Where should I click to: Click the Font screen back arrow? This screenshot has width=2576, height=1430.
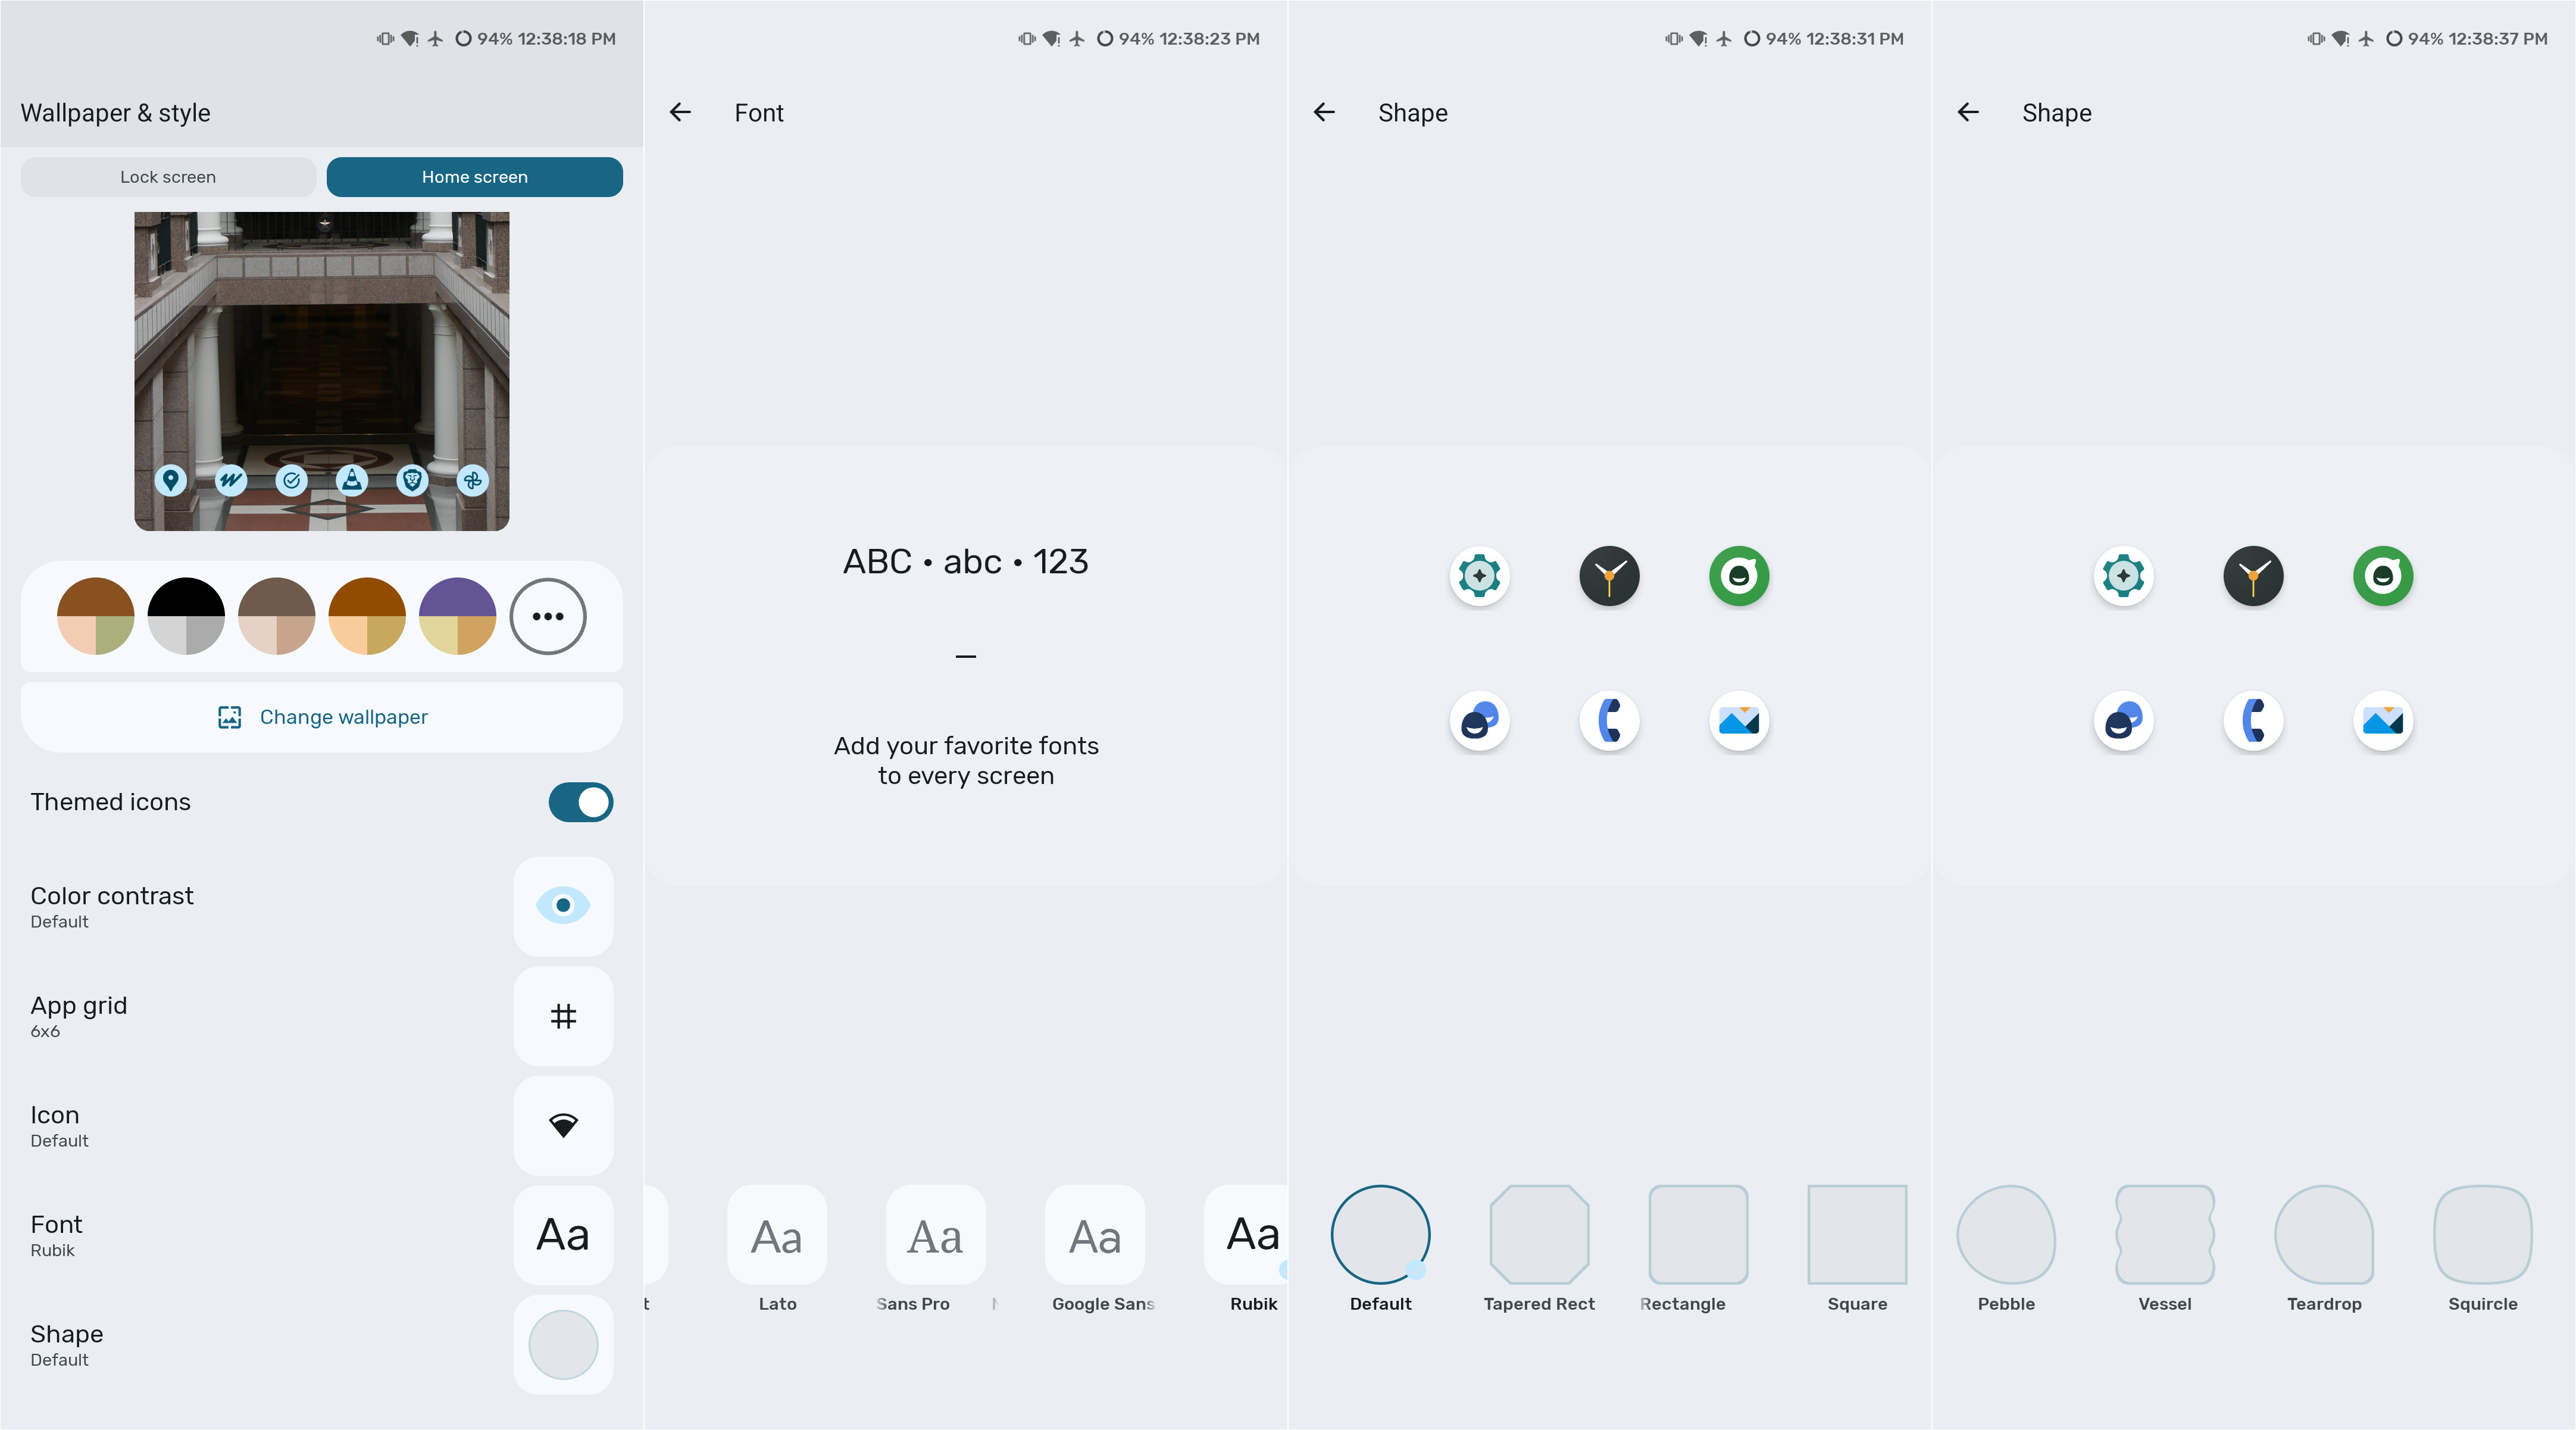tap(680, 112)
